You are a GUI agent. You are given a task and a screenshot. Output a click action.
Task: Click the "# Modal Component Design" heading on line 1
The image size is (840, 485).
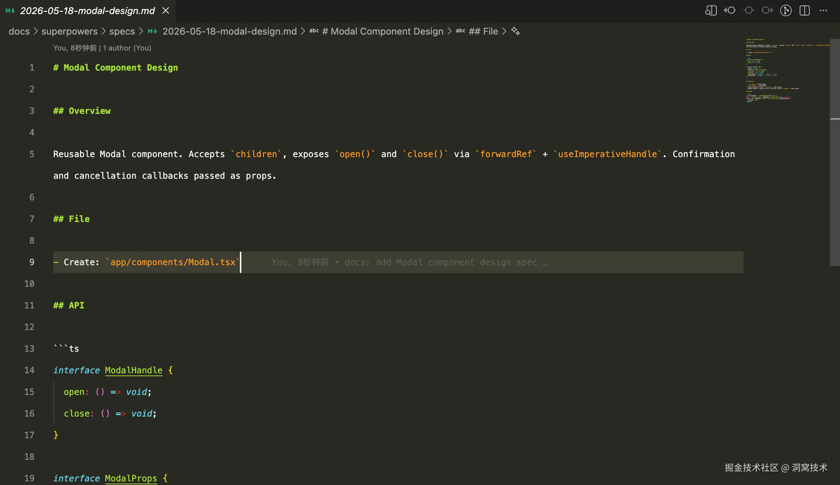coord(116,68)
